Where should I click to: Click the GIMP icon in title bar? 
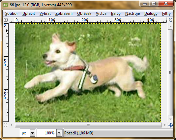[x=5, y=5]
